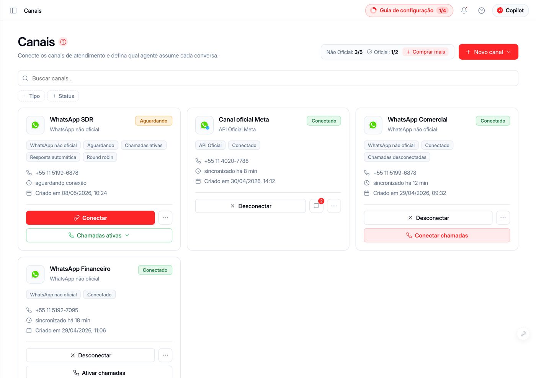This screenshot has height=378, width=536.
Task: Click phone number +55 11 5192-7095
Action: (x=57, y=310)
